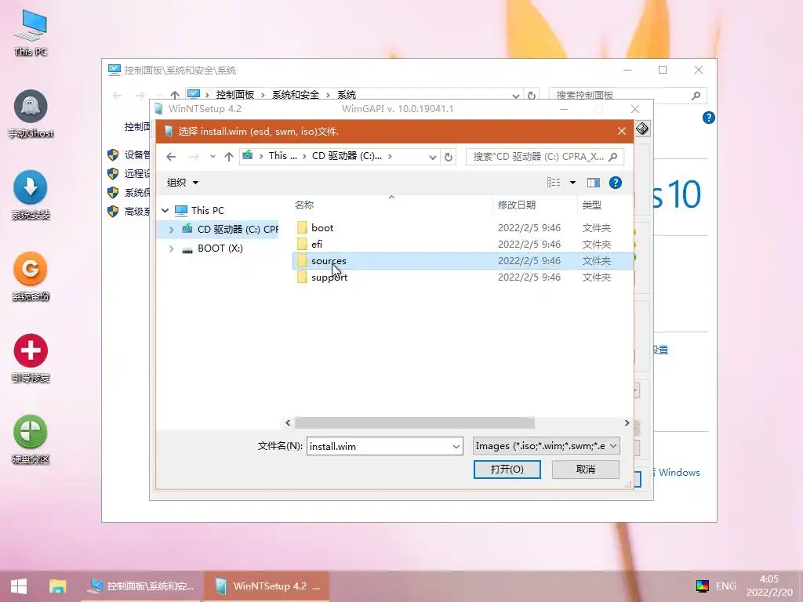This screenshot has height=602, width=803.
Task: Maximize the Control Panel window
Action: coord(663,70)
